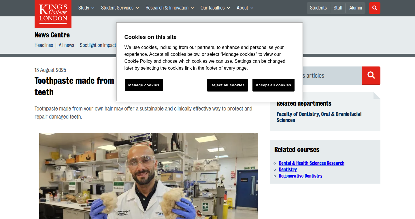Click the 'Related courses' heading
Image resolution: width=415 pixels, height=219 pixels.
pyautogui.click(x=297, y=150)
